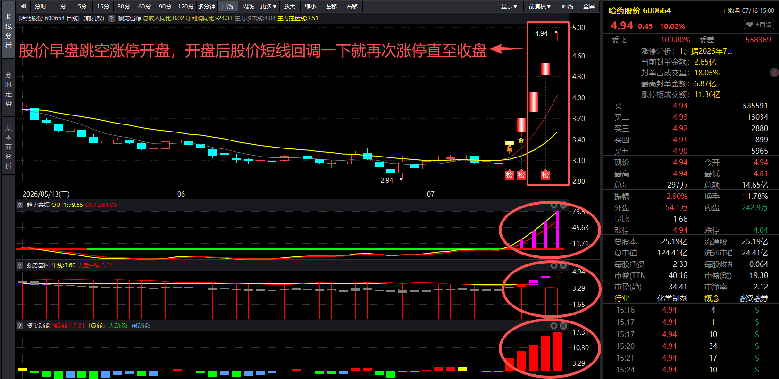The height and width of the screenshot is (379, 779).
Task: Click the 委比 100.00% value
Action: tap(675, 40)
